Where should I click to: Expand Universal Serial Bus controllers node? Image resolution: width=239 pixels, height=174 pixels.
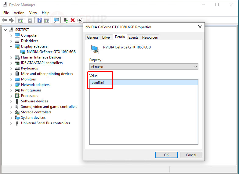(11, 123)
